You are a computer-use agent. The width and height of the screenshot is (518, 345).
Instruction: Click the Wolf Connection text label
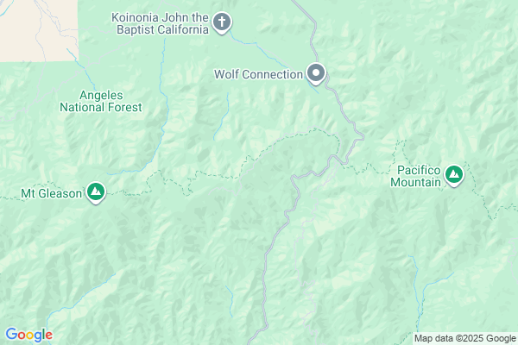[258, 74]
